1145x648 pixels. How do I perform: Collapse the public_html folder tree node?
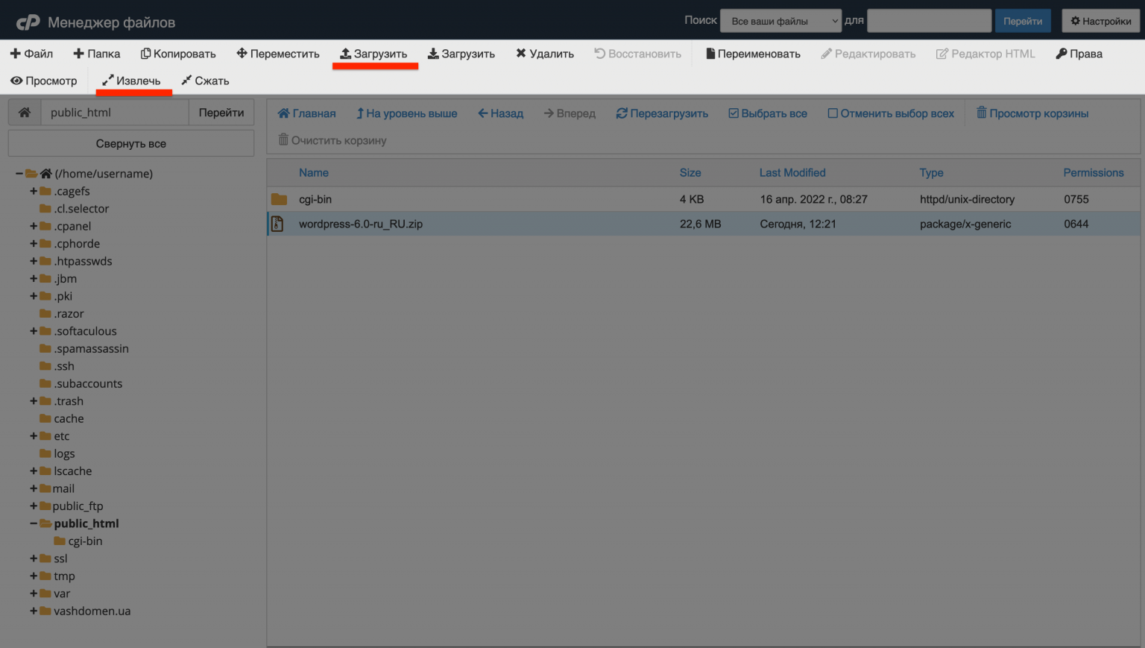(34, 523)
